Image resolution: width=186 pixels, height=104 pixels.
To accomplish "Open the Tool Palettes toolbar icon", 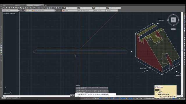I will [x=52, y=8].
